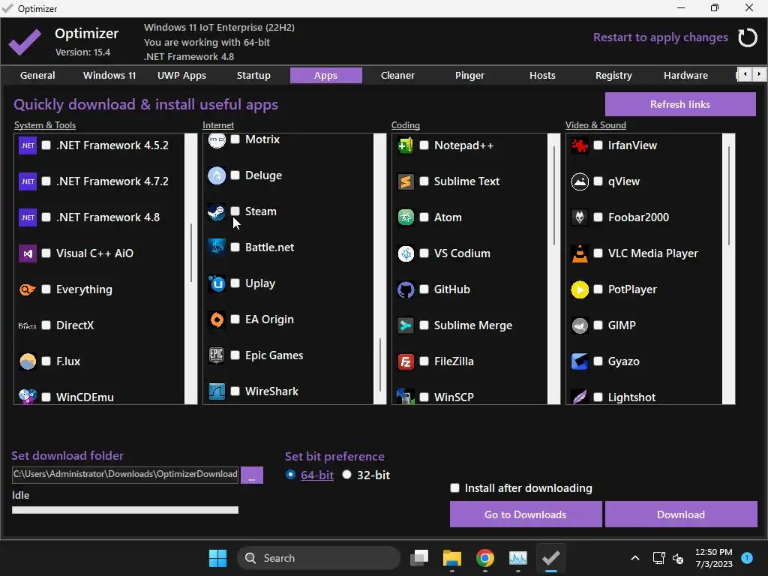The width and height of the screenshot is (768, 576).
Task: Click the Epic Games icon
Action: 217,355
